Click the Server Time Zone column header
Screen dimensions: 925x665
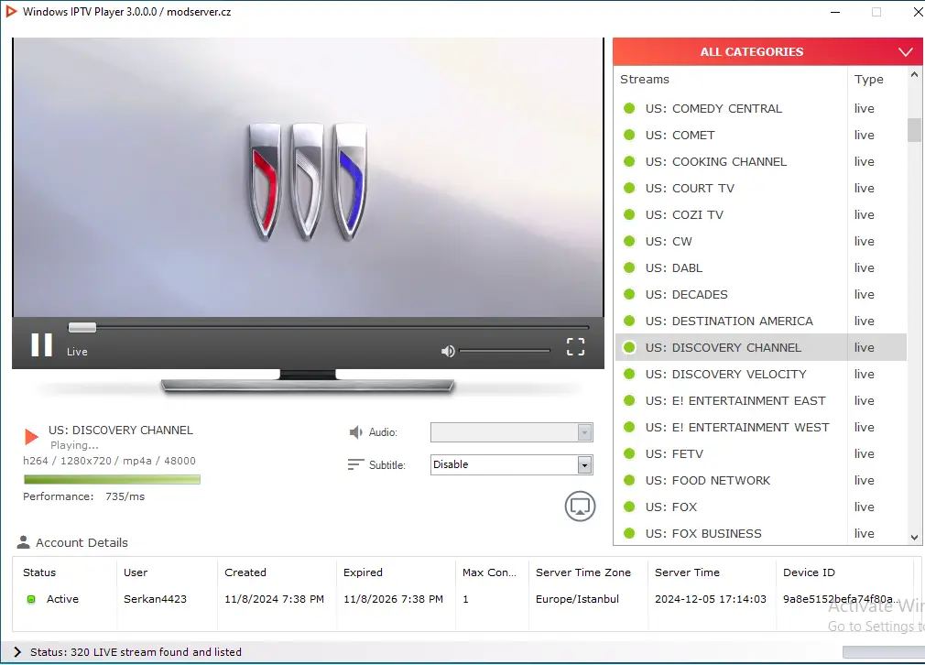[x=582, y=572]
